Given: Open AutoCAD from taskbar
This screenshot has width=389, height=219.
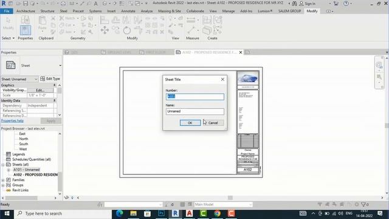Looking at the screenshot, I should [x=189, y=214].
